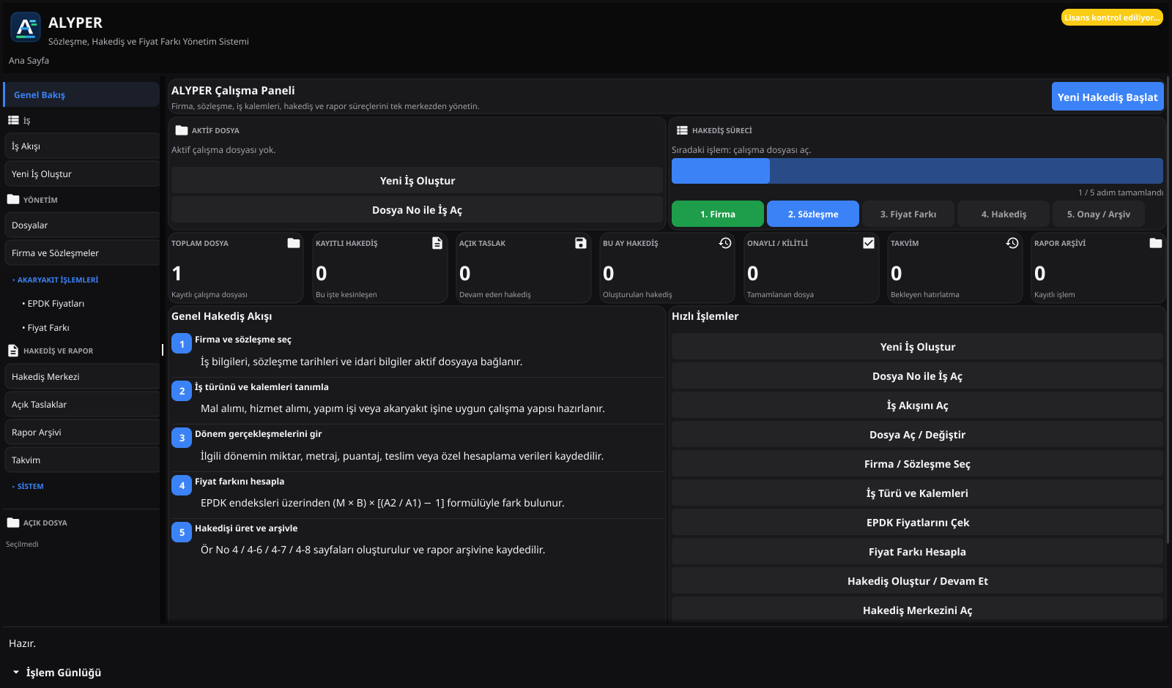
Task: Open the Takvim sidebar item
Action: click(82, 460)
